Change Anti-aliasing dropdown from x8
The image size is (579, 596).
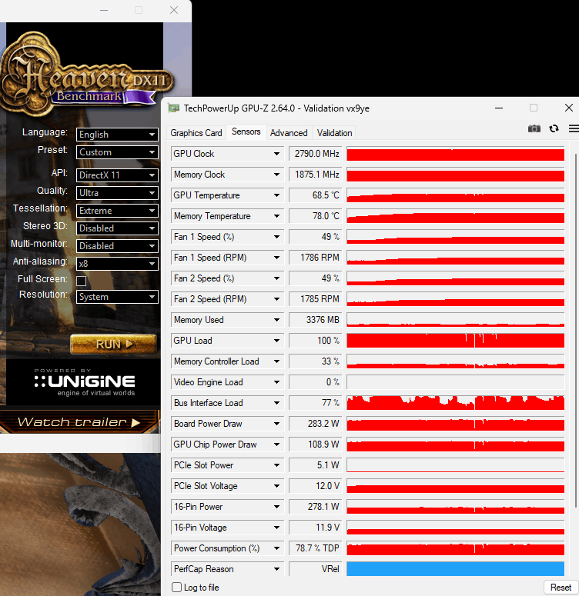(117, 264)
